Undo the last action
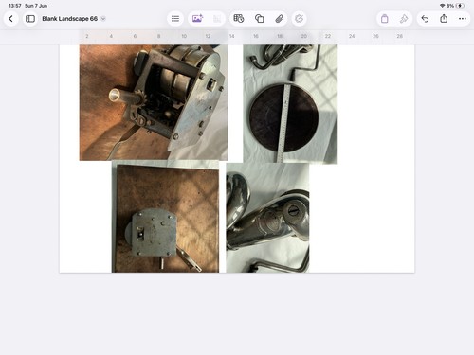 (425, 19)
